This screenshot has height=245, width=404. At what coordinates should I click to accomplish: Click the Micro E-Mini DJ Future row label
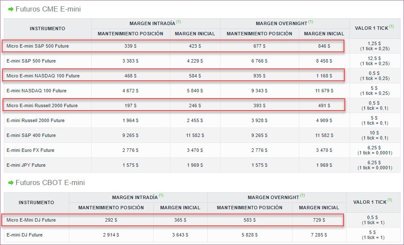coord(31,220)
